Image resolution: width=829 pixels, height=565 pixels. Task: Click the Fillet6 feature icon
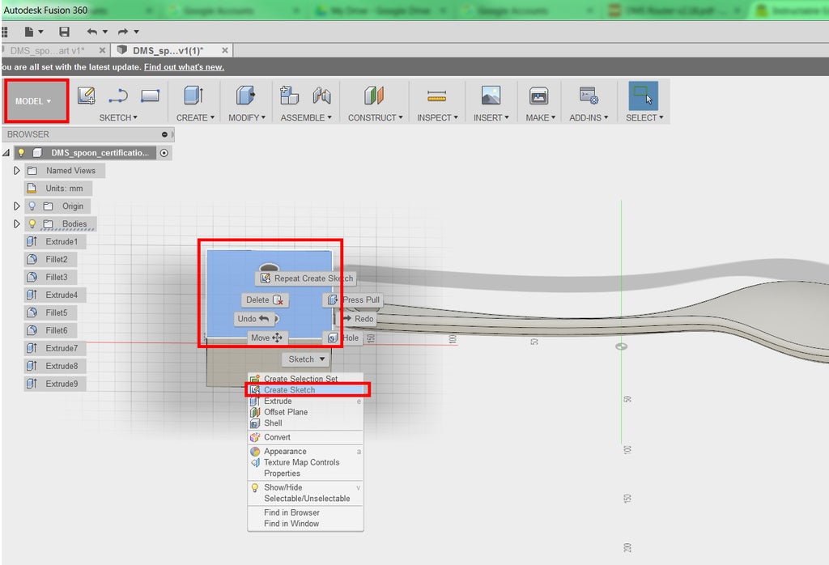point(32,330)
